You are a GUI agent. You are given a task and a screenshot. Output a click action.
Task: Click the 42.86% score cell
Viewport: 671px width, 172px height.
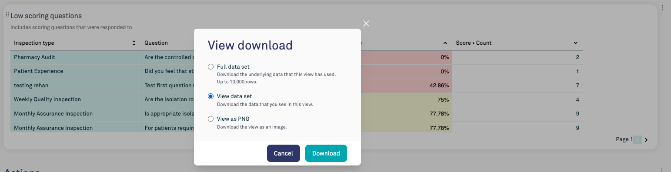[x=407, y=86]
